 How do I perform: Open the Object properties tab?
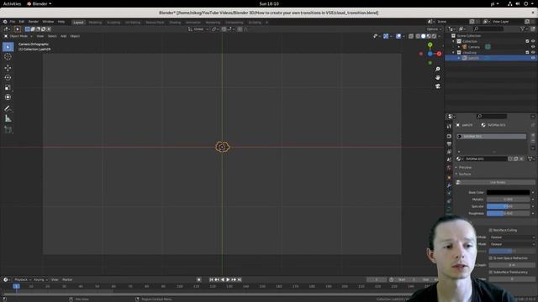pyautogui.click(x=449, y=177)
